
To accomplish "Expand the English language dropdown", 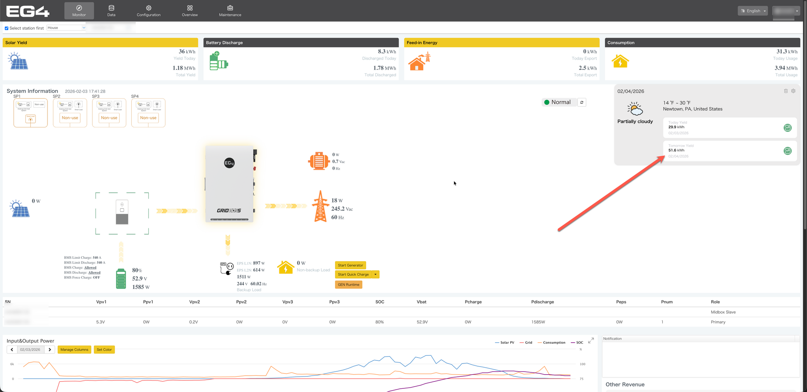I will (x=753, y=11).
